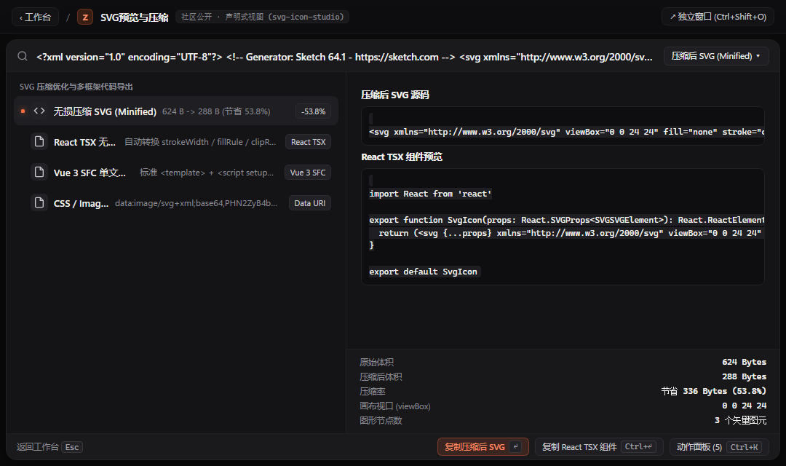Click the 原始体积 label
The height and width of the screenshot is (466, 786).
tap(376, 362)
